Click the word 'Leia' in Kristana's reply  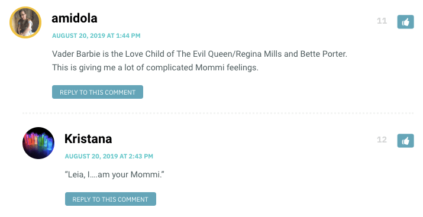pos(76,174)
